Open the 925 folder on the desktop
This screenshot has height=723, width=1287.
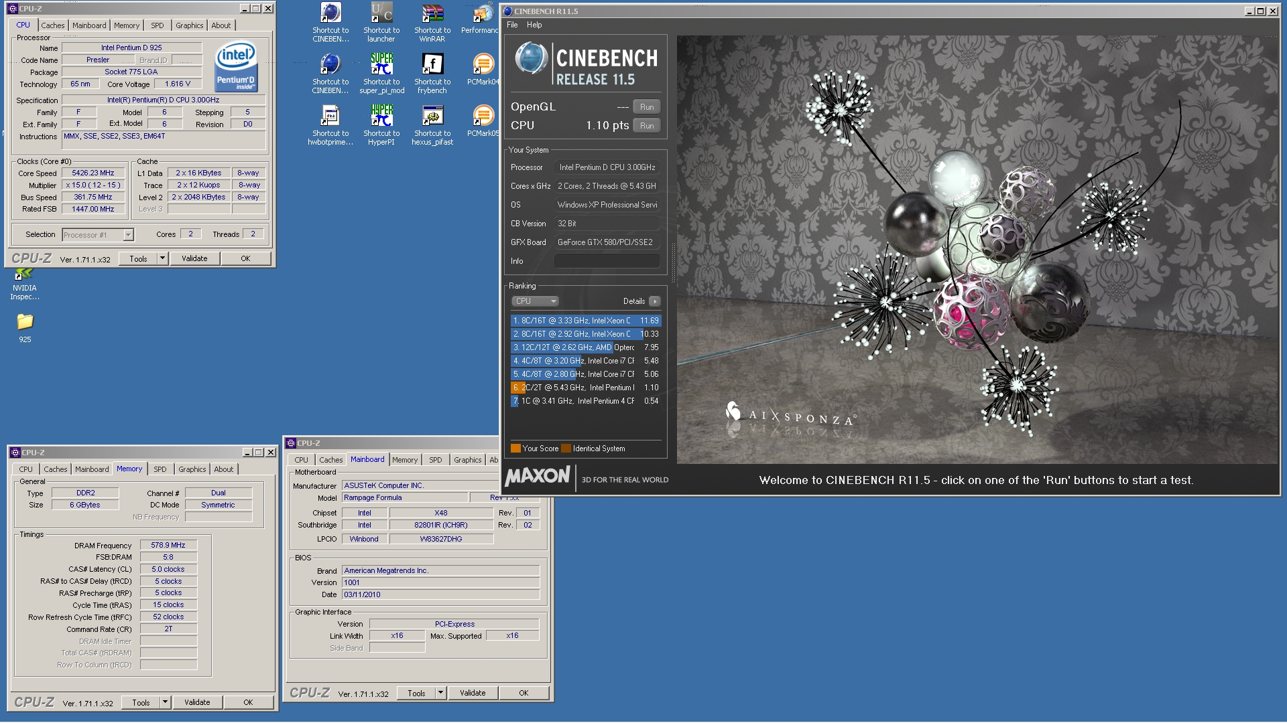tap(25, 328)
